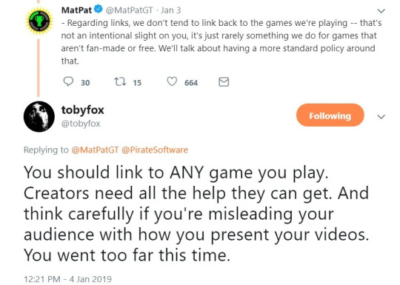Screen dimensions: 400x285
Task: Click the @tobyfox handle under name
Action: coord(81,124)
